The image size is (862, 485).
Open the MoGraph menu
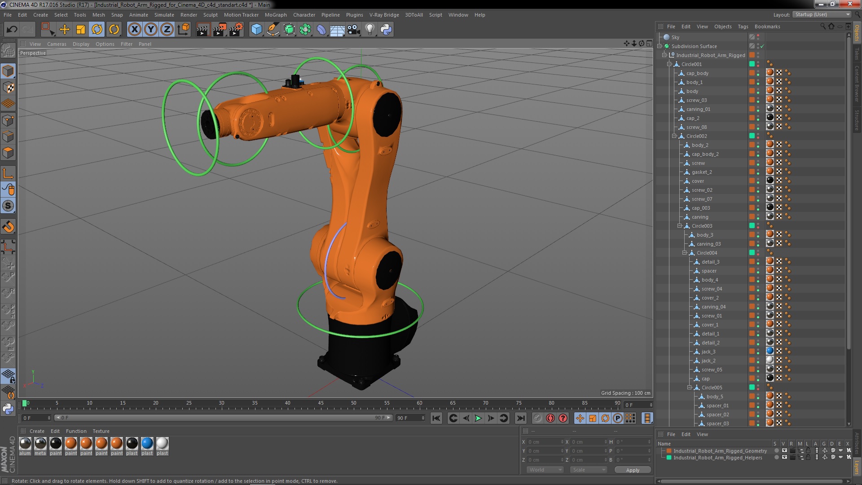(x=276, y=15)
